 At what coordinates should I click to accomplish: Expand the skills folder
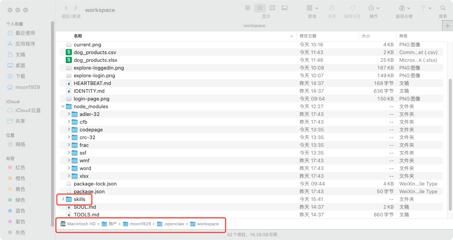(63, 199)
